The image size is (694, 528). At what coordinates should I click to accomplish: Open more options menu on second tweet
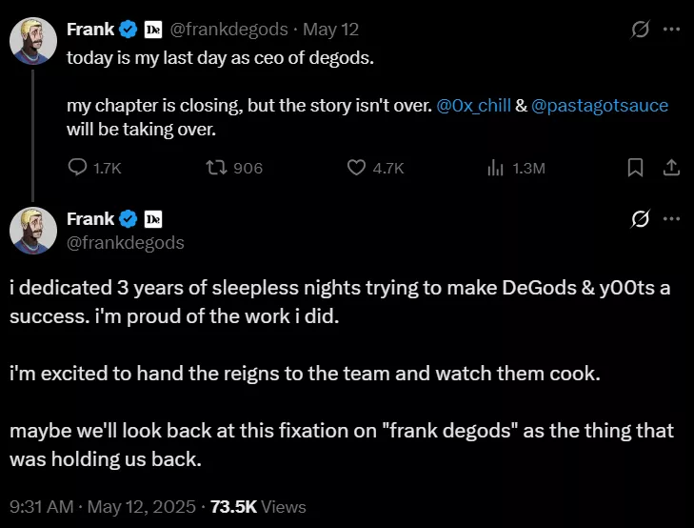click(x=671, y=219)
